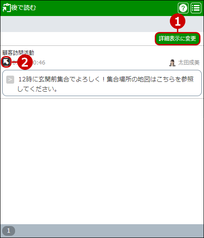This screenshot has width=204, height=238.
Task: Open the 顧客訪問活動 title
Action: [x=18, y=52]
